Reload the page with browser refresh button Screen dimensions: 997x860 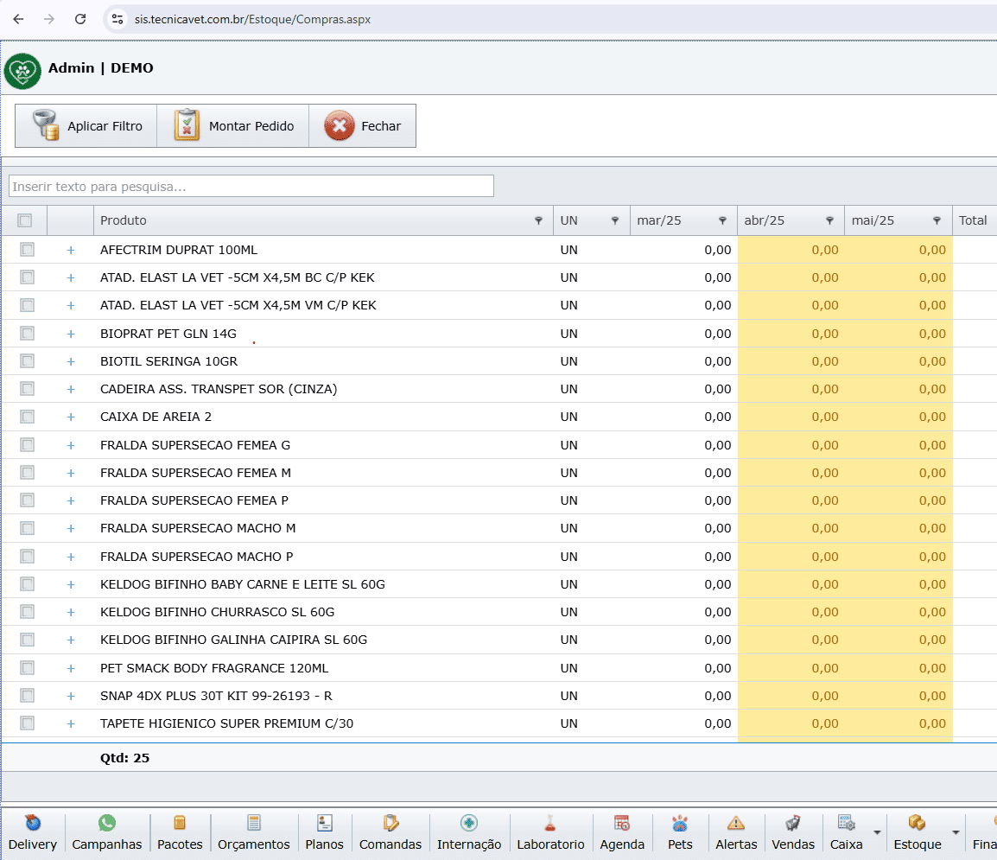click(80, 19)
